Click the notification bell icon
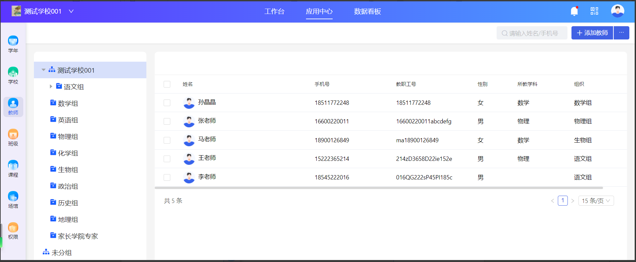This screenshot has height=262, width=636. (574, 11)
